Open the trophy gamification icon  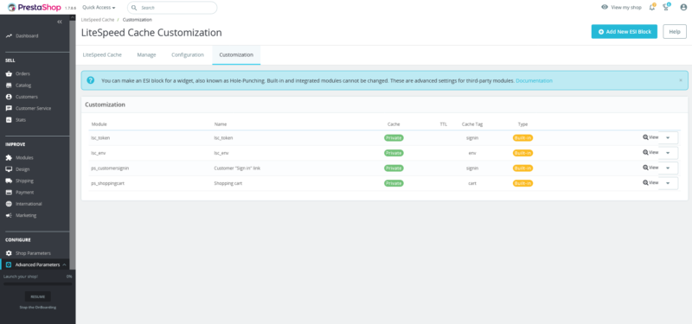coord(666,8)
